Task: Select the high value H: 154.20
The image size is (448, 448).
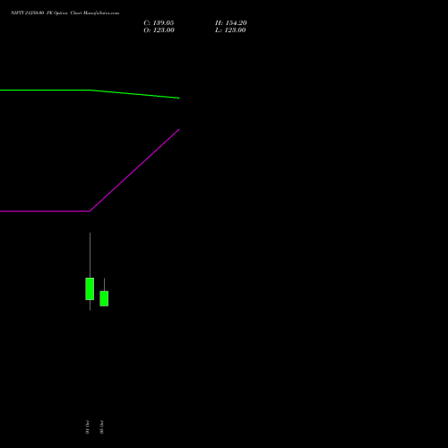Action: (x=231, y=23)
